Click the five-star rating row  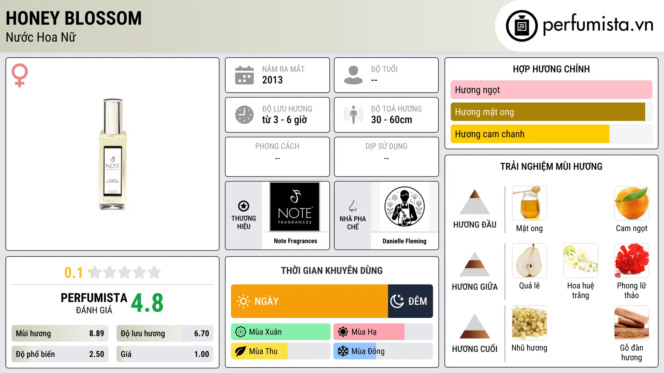click(x=125, y=272)
